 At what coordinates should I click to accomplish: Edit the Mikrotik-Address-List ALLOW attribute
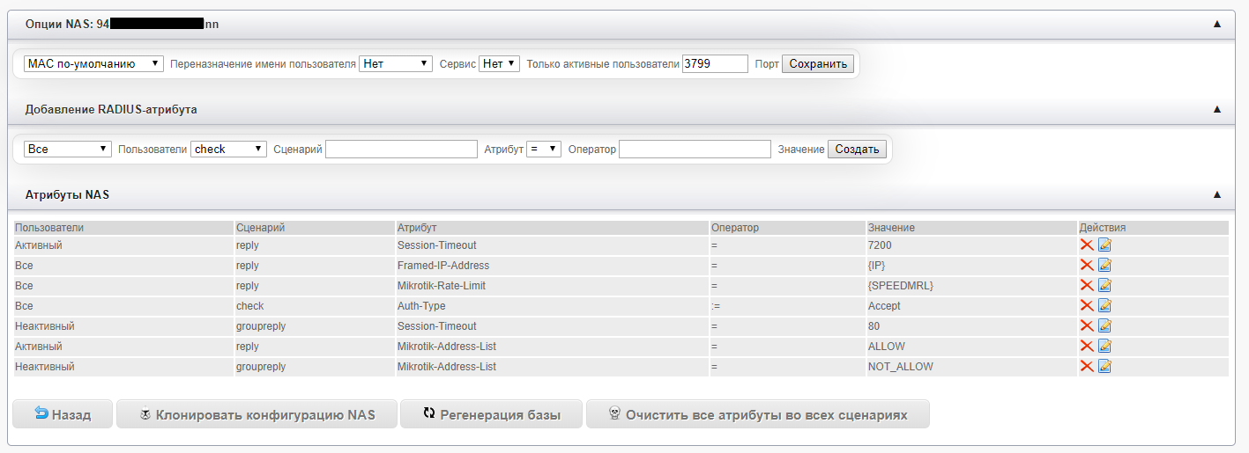[x=1104, y=347]
